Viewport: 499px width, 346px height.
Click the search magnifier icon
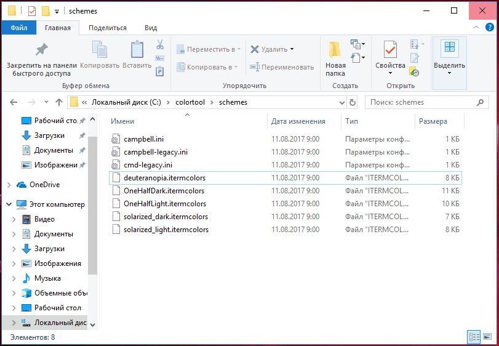click(x=480, y=102)
